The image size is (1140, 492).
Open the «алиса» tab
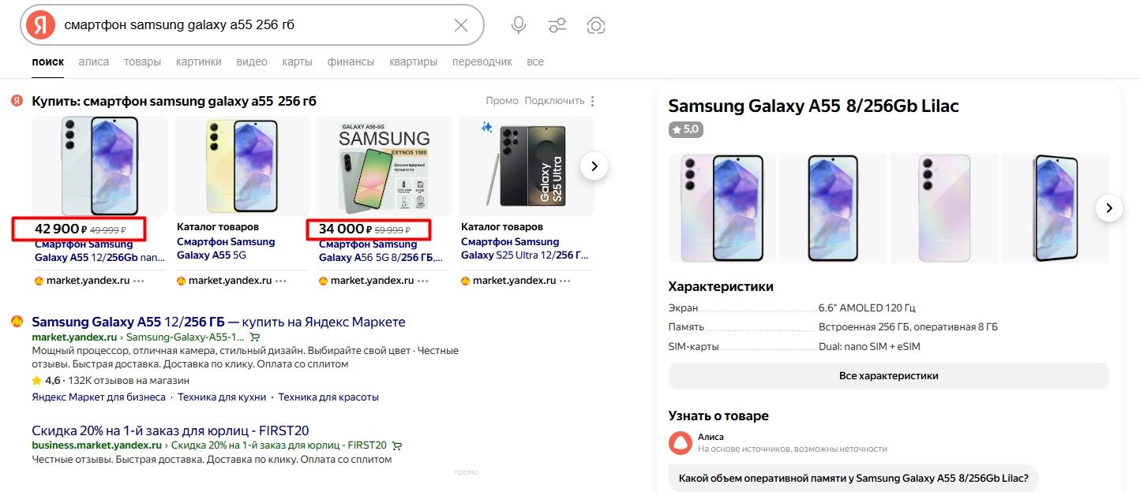tap(94, 61)
